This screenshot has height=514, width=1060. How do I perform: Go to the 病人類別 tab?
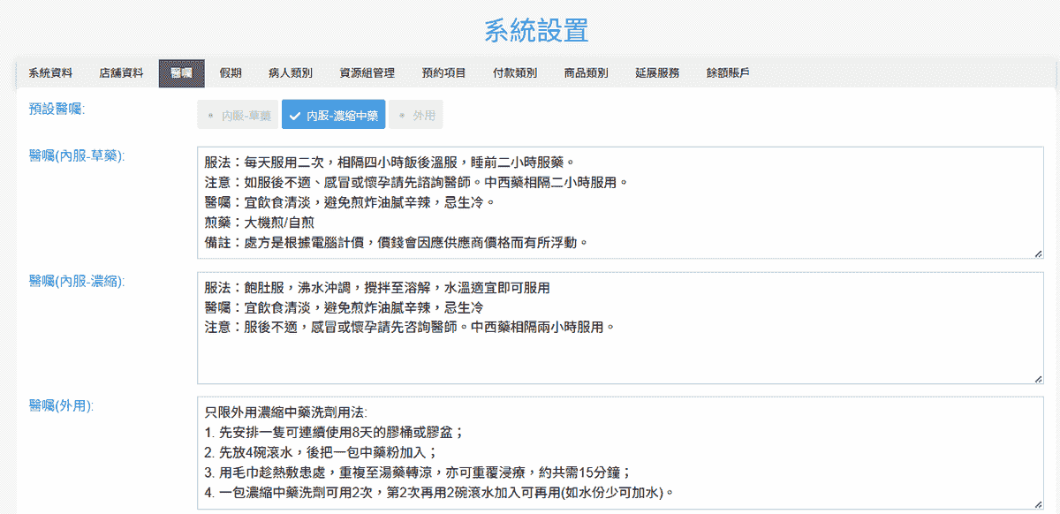291,73
